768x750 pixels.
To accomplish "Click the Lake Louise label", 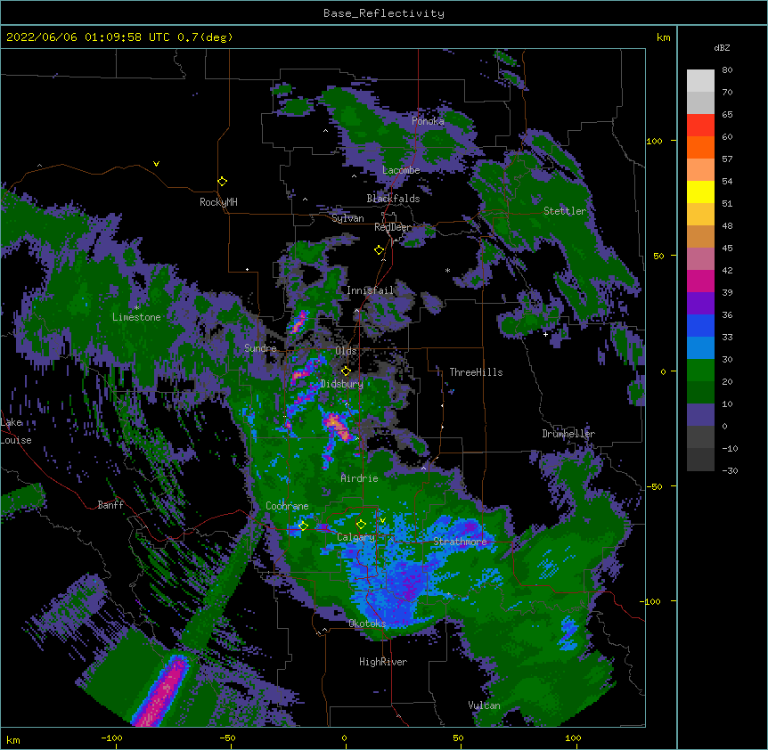I will (x=16, y=431).
